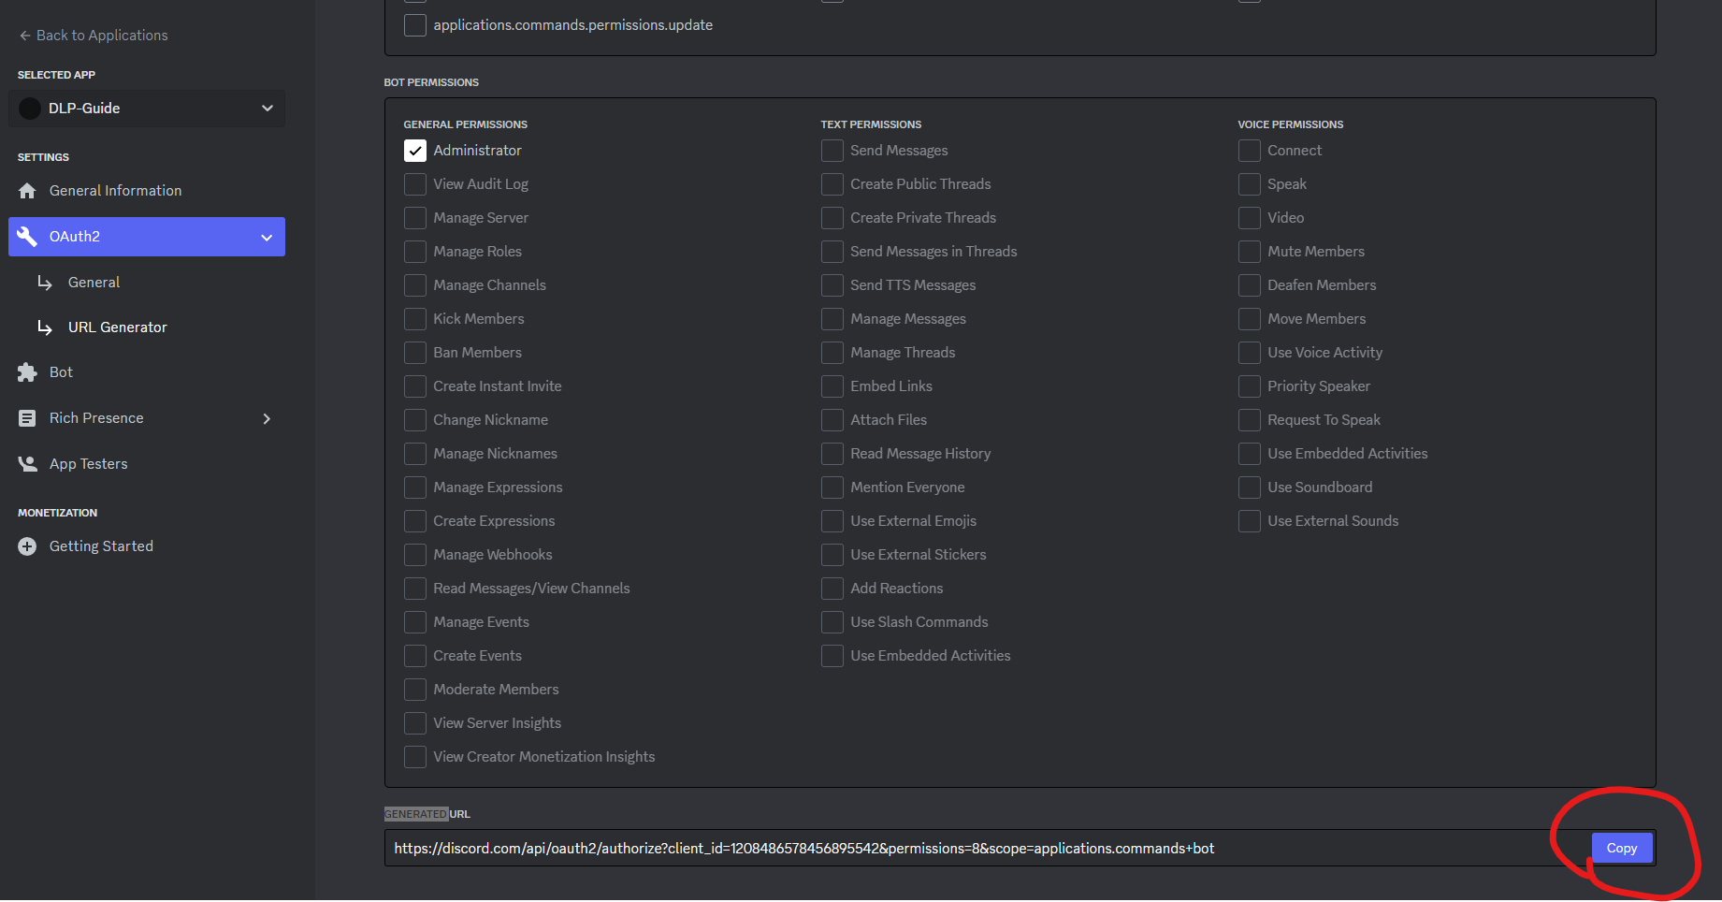The width and height of the screenshot is (1722, 902).
Task: Copy the generated OAuth2 URL
Action: tap(1621, 848)
